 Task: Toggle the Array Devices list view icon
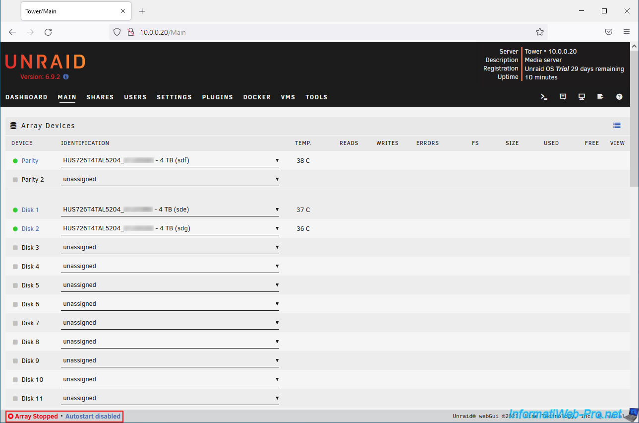point(617,126)
